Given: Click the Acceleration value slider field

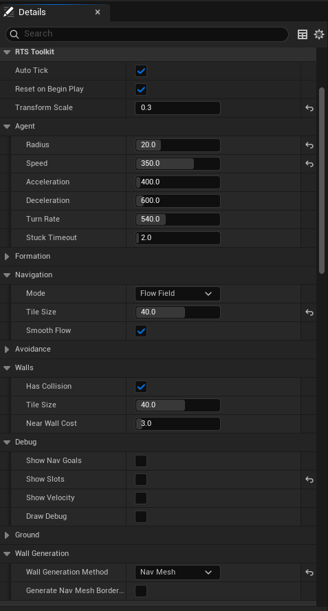Looking at the screenshot, I should [x=177, y=182].
